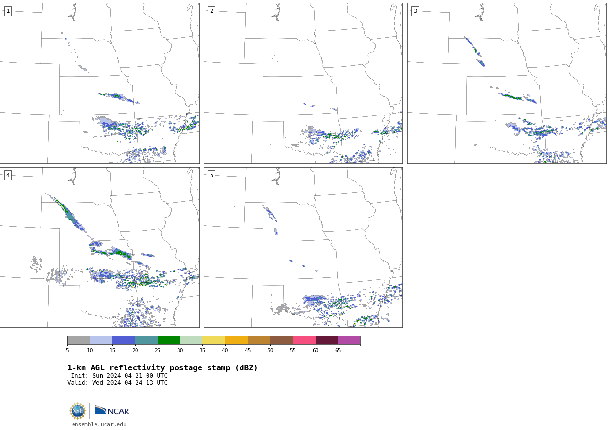Select the brown 50-55 dBZ swatch

click(x=282, y=340)
